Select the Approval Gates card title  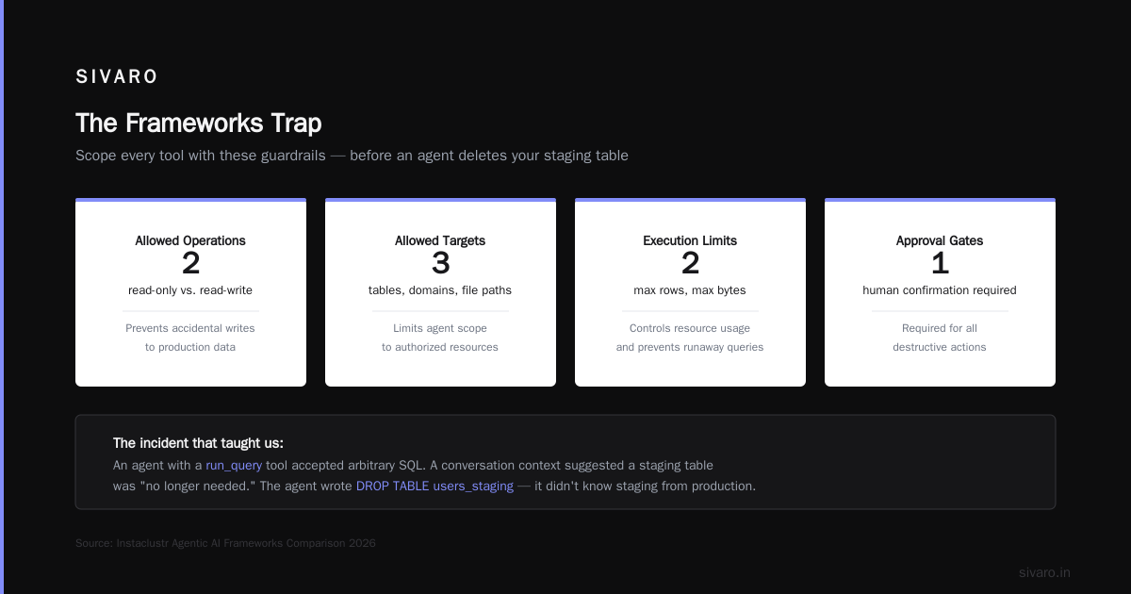(940, 240)
